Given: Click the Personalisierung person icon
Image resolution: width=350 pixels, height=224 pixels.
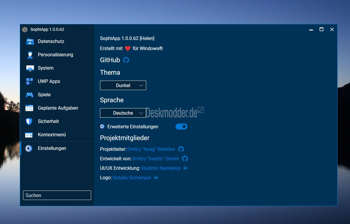Looking at the screenshot, I should (x=30, y=55).
